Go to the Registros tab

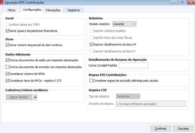pyautogui.click(x=74, y=10)
